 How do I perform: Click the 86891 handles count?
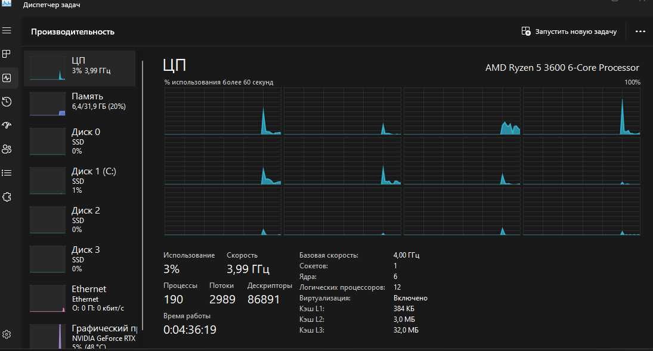pos(264,299)
